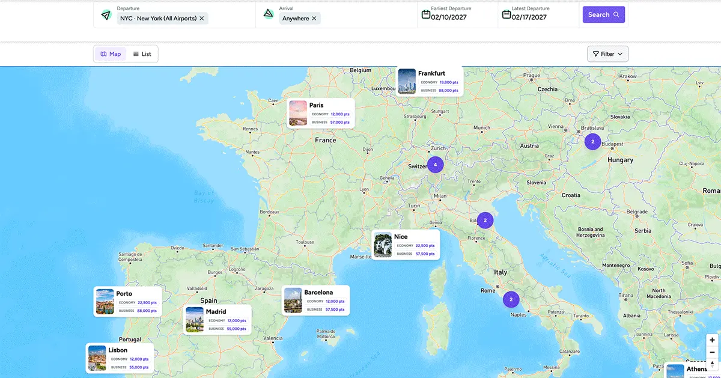The width and height of the screenshot is (721, 378).
Task: Remove the Anywhere arrival chip
Action: [314, 19]
